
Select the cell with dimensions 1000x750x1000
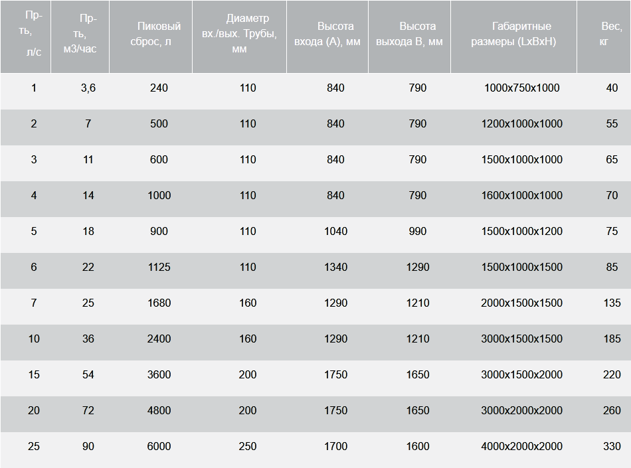521,88
